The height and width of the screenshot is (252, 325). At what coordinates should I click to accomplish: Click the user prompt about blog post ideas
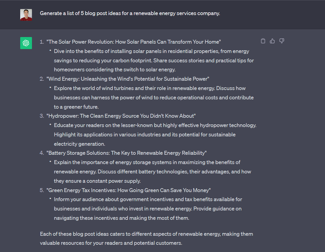(x=130, y=13)
